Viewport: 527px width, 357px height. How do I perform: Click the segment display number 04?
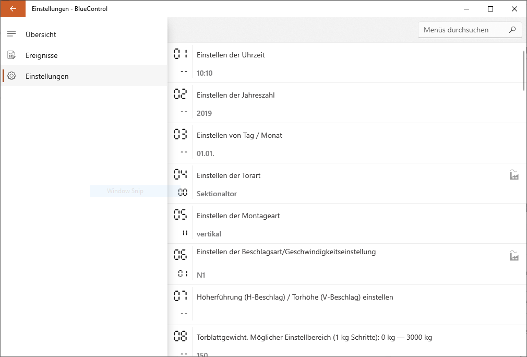[x=180, y=174]
